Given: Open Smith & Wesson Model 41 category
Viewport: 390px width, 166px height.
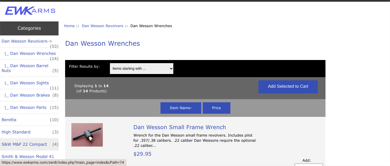Looking at the screenshot, I should pos(28,157).
